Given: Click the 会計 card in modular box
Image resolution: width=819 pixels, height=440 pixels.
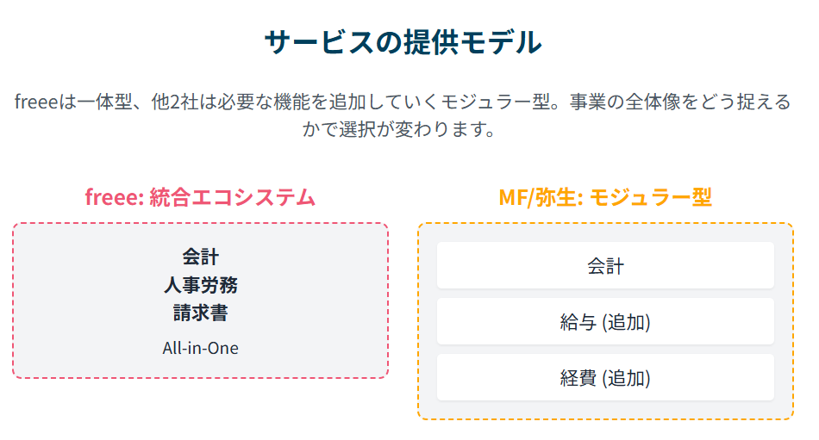Looking at the screenshot, I should (605, 265).
